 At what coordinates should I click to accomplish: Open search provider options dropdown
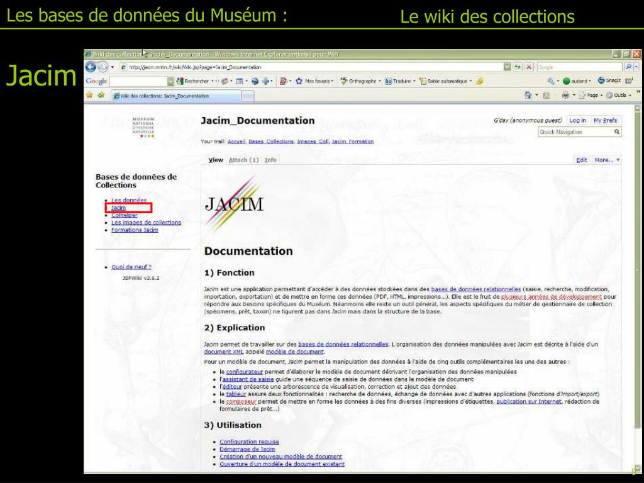636,67
